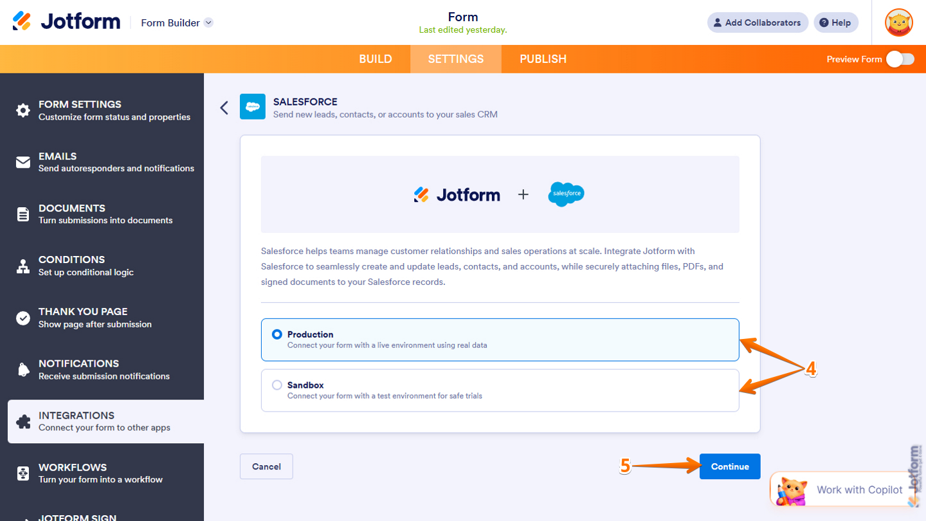Switch to the BUILD tab
The height and width of the screenshot is (521, 926).
click(x=376, y=59)
